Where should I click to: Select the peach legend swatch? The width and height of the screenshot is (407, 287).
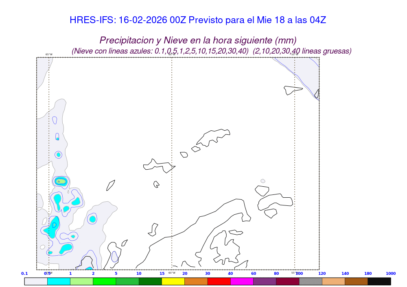tap(333, 281)
